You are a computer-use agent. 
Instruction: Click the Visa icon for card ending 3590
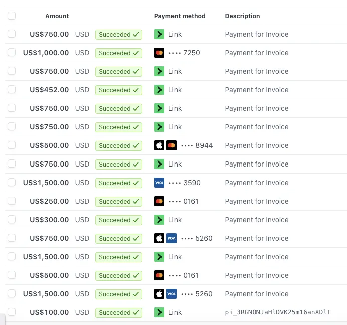(159, 183)
